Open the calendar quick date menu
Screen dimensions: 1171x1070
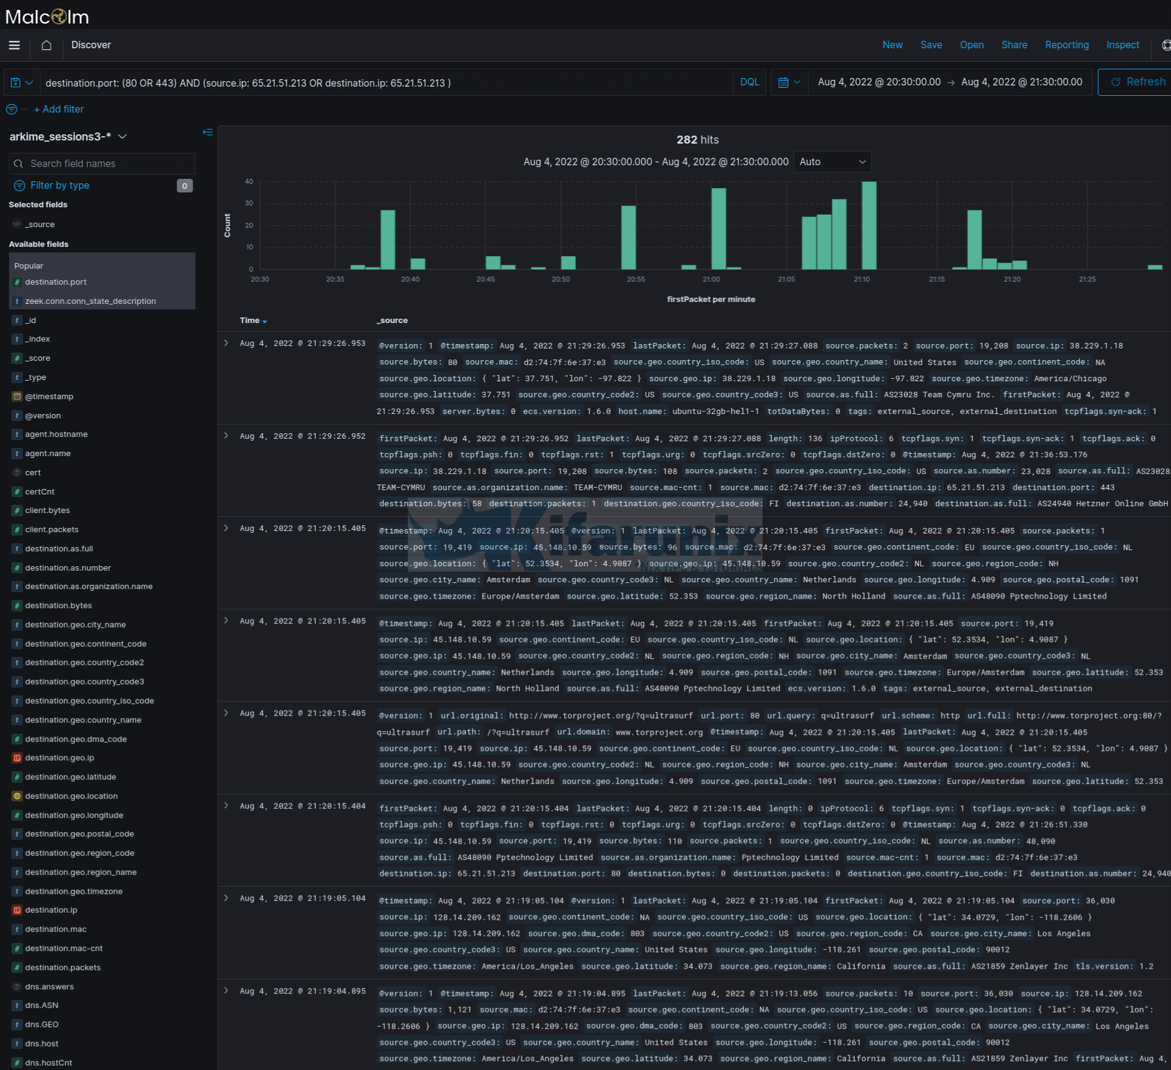pos(789,82)
